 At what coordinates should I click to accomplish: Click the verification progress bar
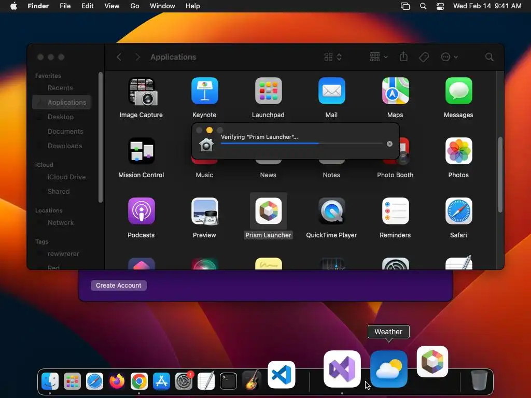coord(301,144)
